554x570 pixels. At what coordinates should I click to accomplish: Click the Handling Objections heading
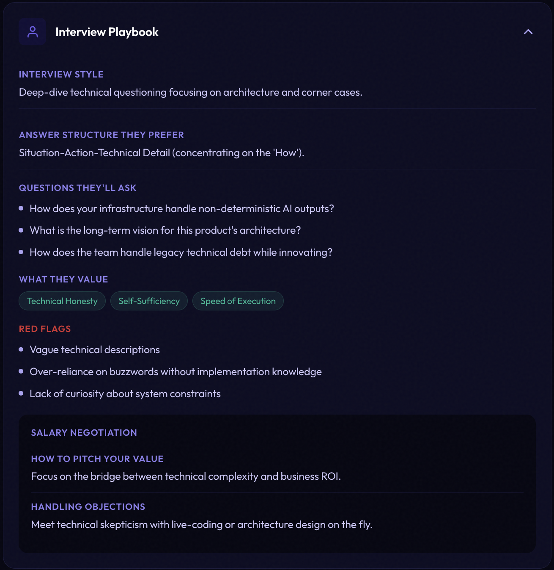pyautogui.click(x=88, y=507)
